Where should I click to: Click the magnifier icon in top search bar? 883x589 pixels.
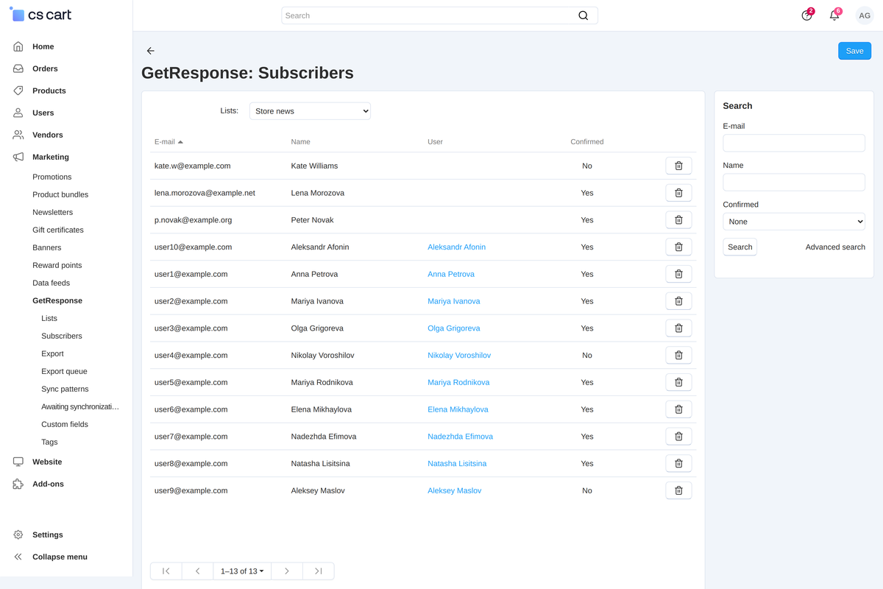[583, 15]
